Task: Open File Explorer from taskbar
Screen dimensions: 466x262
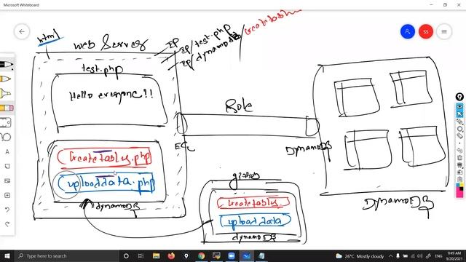Action: coord(156,255)
